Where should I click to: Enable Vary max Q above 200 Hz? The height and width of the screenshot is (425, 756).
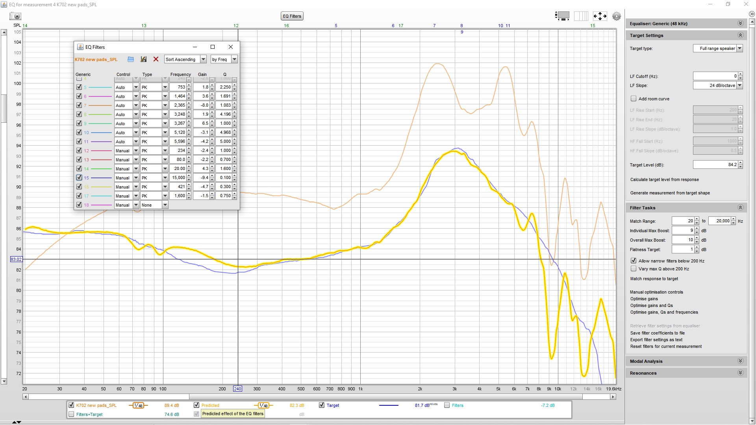634,269
